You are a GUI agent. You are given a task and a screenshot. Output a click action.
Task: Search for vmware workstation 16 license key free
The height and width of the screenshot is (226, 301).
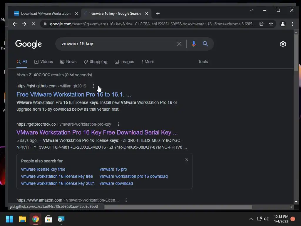(57, 176)
